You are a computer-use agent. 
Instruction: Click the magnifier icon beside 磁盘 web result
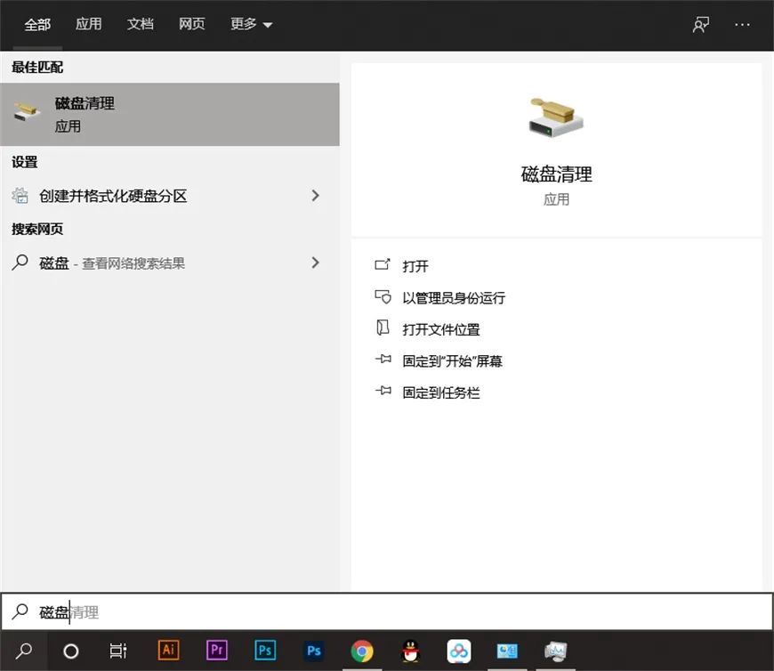pyautogui.click(x=20, y=263)
